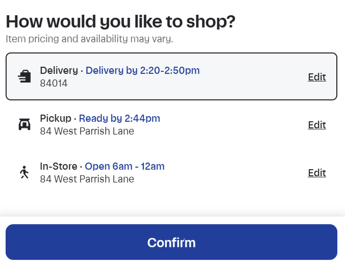Click the 84014 zip code

click(54, 83)
